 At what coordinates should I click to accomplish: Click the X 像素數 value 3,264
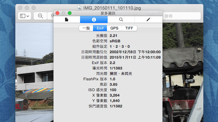point(114,95)
